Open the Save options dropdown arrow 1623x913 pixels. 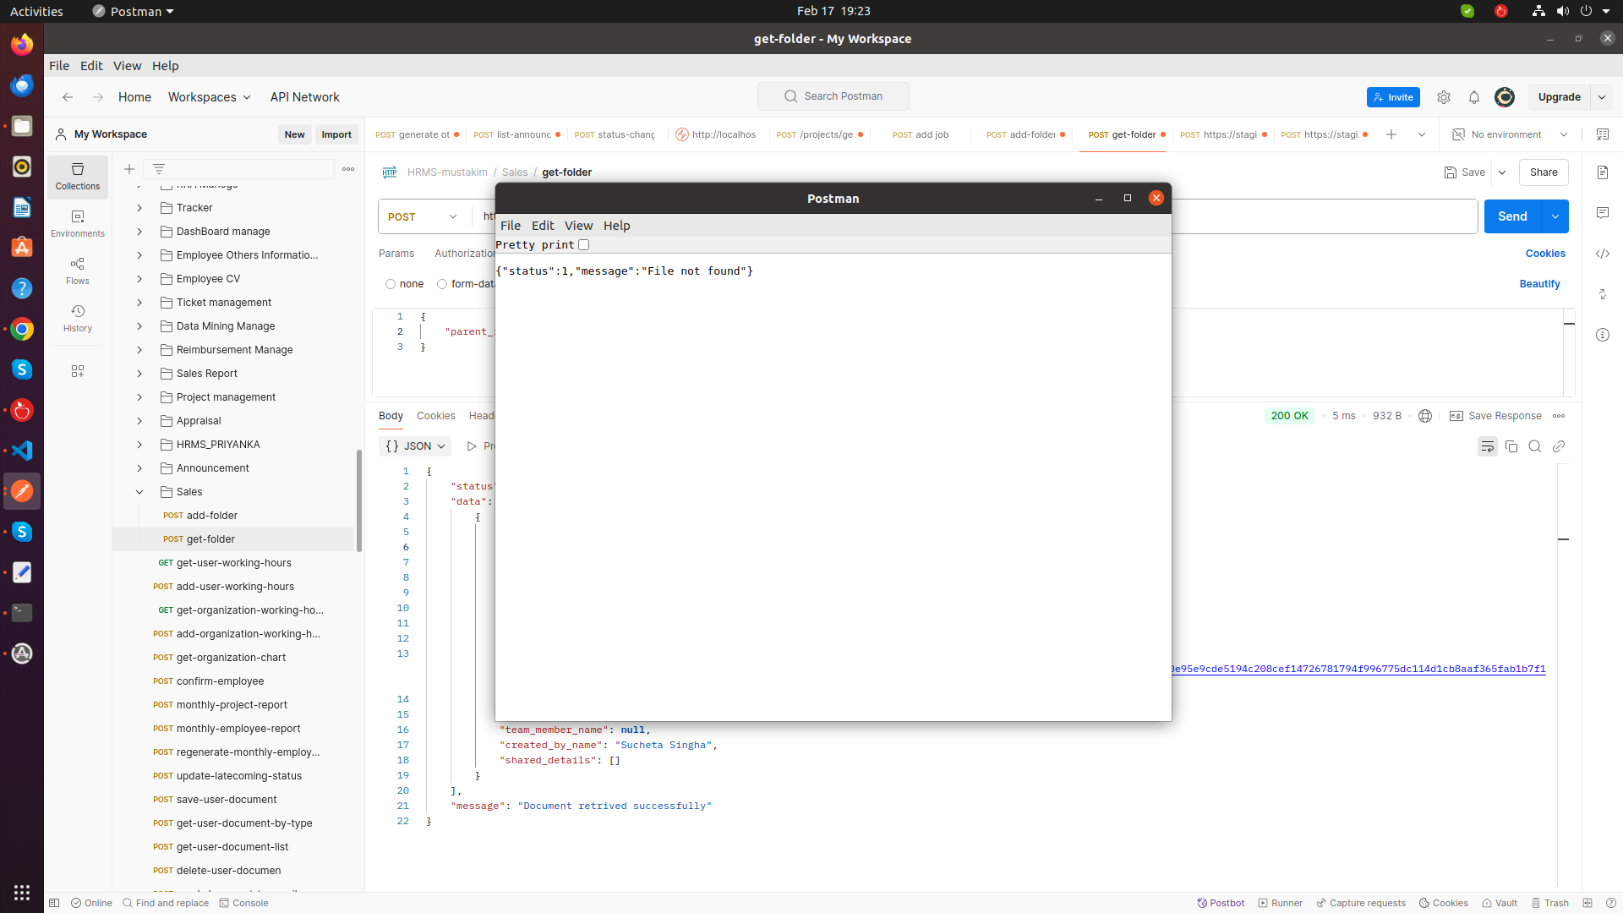(1502, 172)
